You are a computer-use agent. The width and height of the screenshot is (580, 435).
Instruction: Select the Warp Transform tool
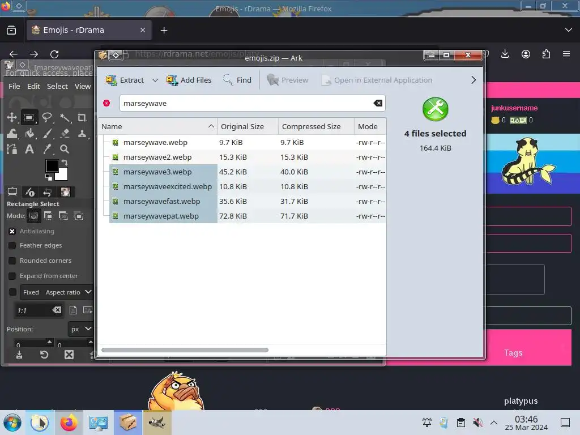point(12,134)
